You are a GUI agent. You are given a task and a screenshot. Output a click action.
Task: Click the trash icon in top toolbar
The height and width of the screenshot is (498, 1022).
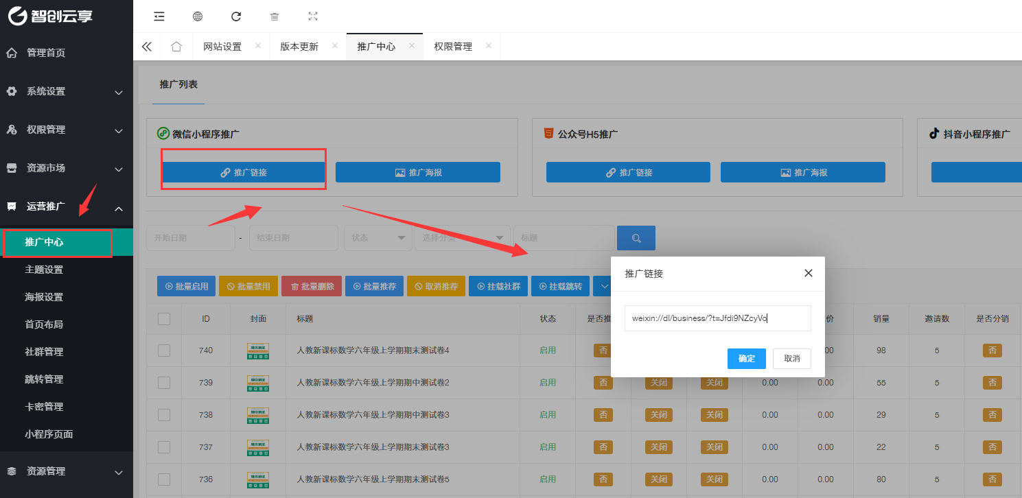coord(275,16)
